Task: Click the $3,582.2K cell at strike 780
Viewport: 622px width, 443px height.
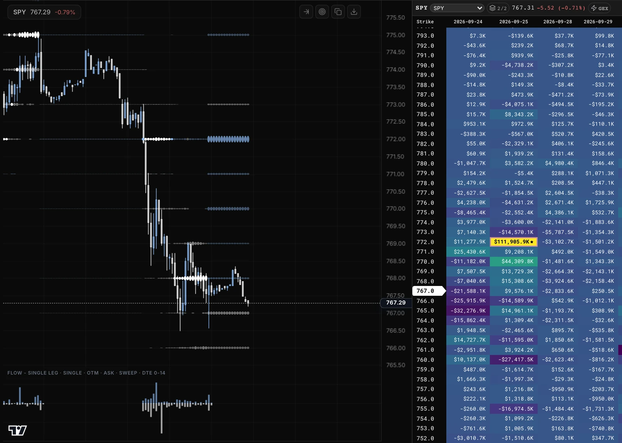Action: (x=514, y=163)
